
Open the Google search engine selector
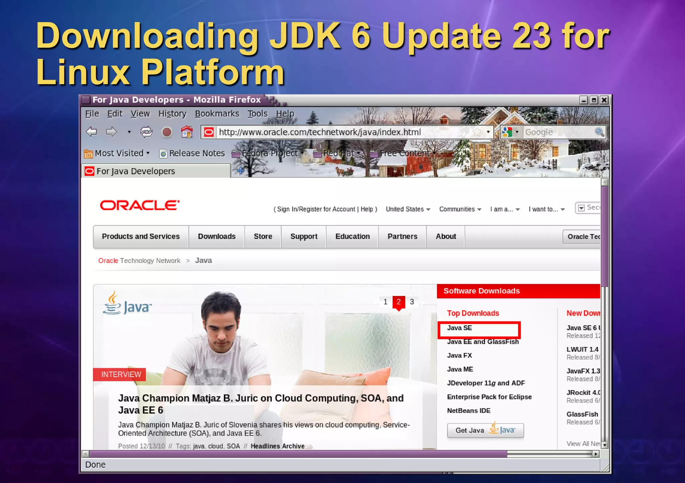(510, 132)
